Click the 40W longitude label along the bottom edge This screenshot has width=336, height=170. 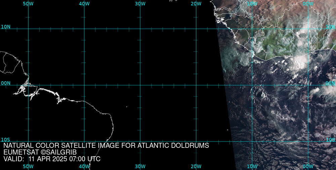click(x=84, y=166)
